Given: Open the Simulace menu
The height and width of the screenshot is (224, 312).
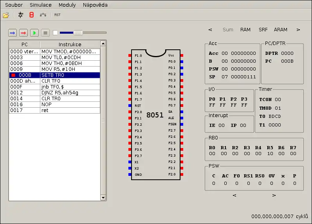Looking at the screenshot, I should pos(41,5).
